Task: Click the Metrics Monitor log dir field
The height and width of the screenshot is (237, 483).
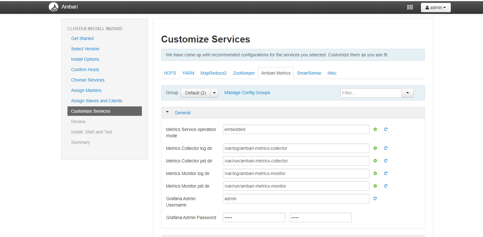Action: [296, 173]
